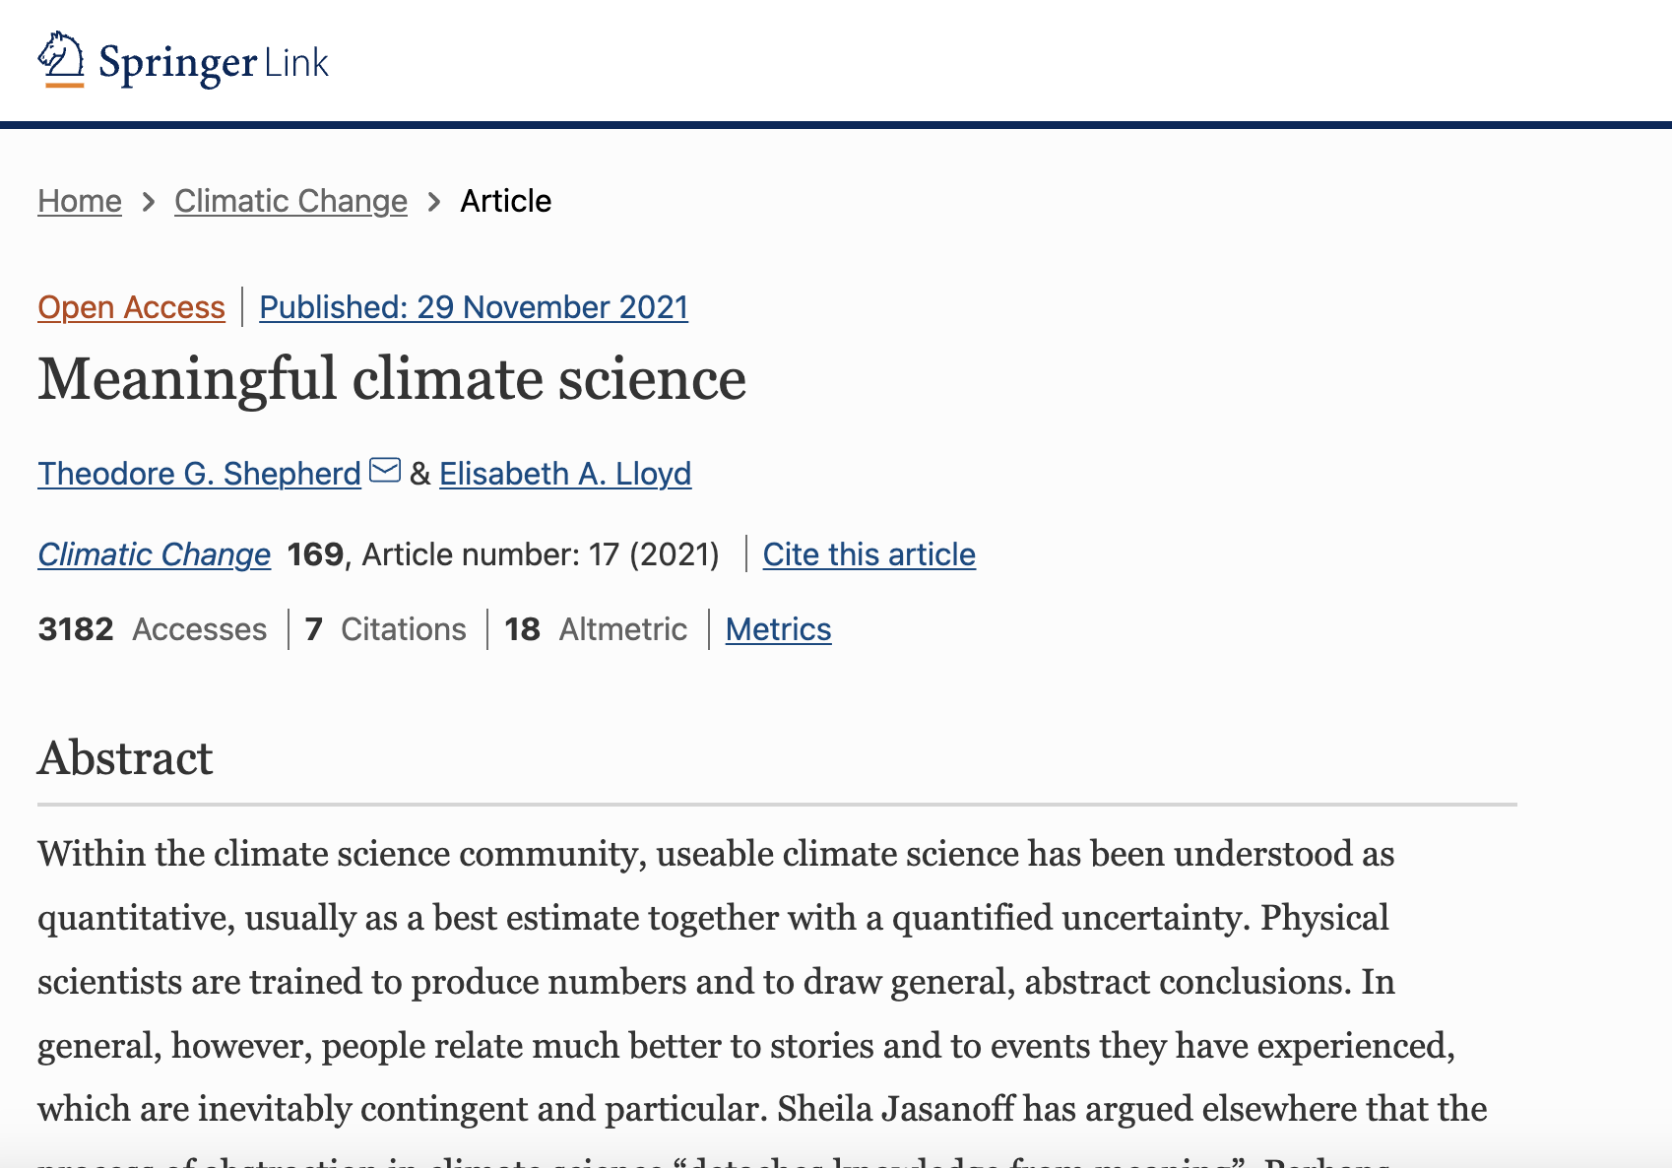Click the 7 Citations count

[386, 629]
